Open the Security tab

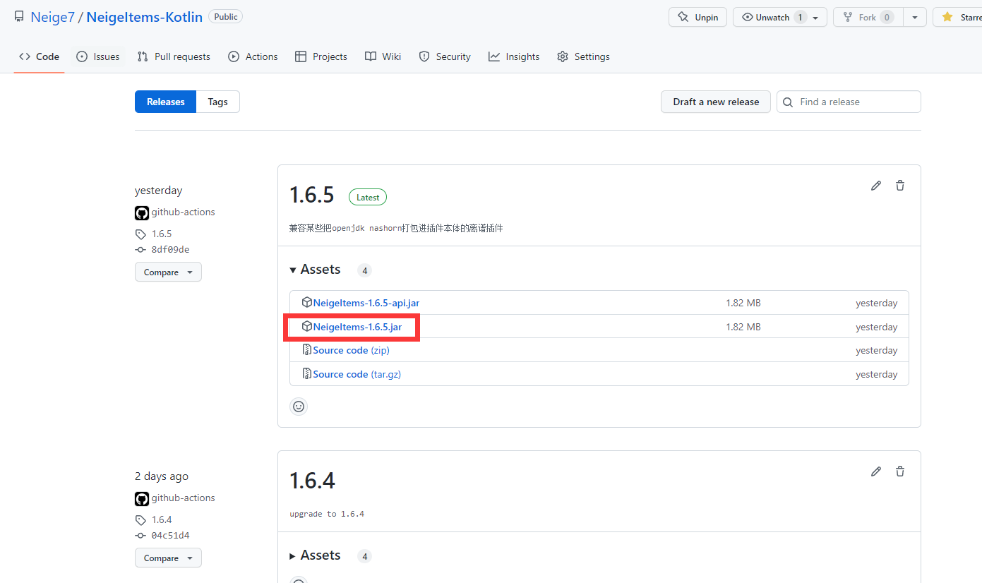445,56
